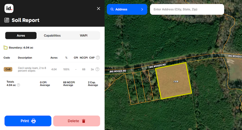Open the WAPI tab
Screen dimensions: 242x130
pos(84,36)
